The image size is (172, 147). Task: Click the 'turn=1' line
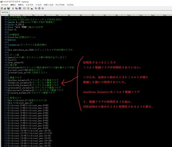(x=13, y=60)
